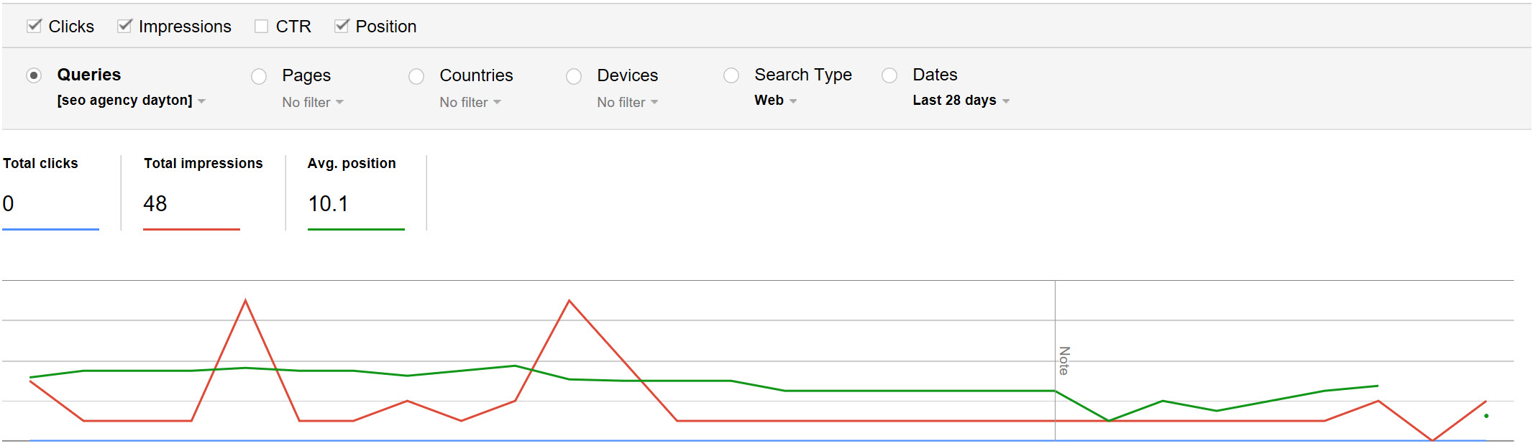Disable the Impressions metric checkbox
The height and width of the screenshot is (446, 1533).
[125, 27]
